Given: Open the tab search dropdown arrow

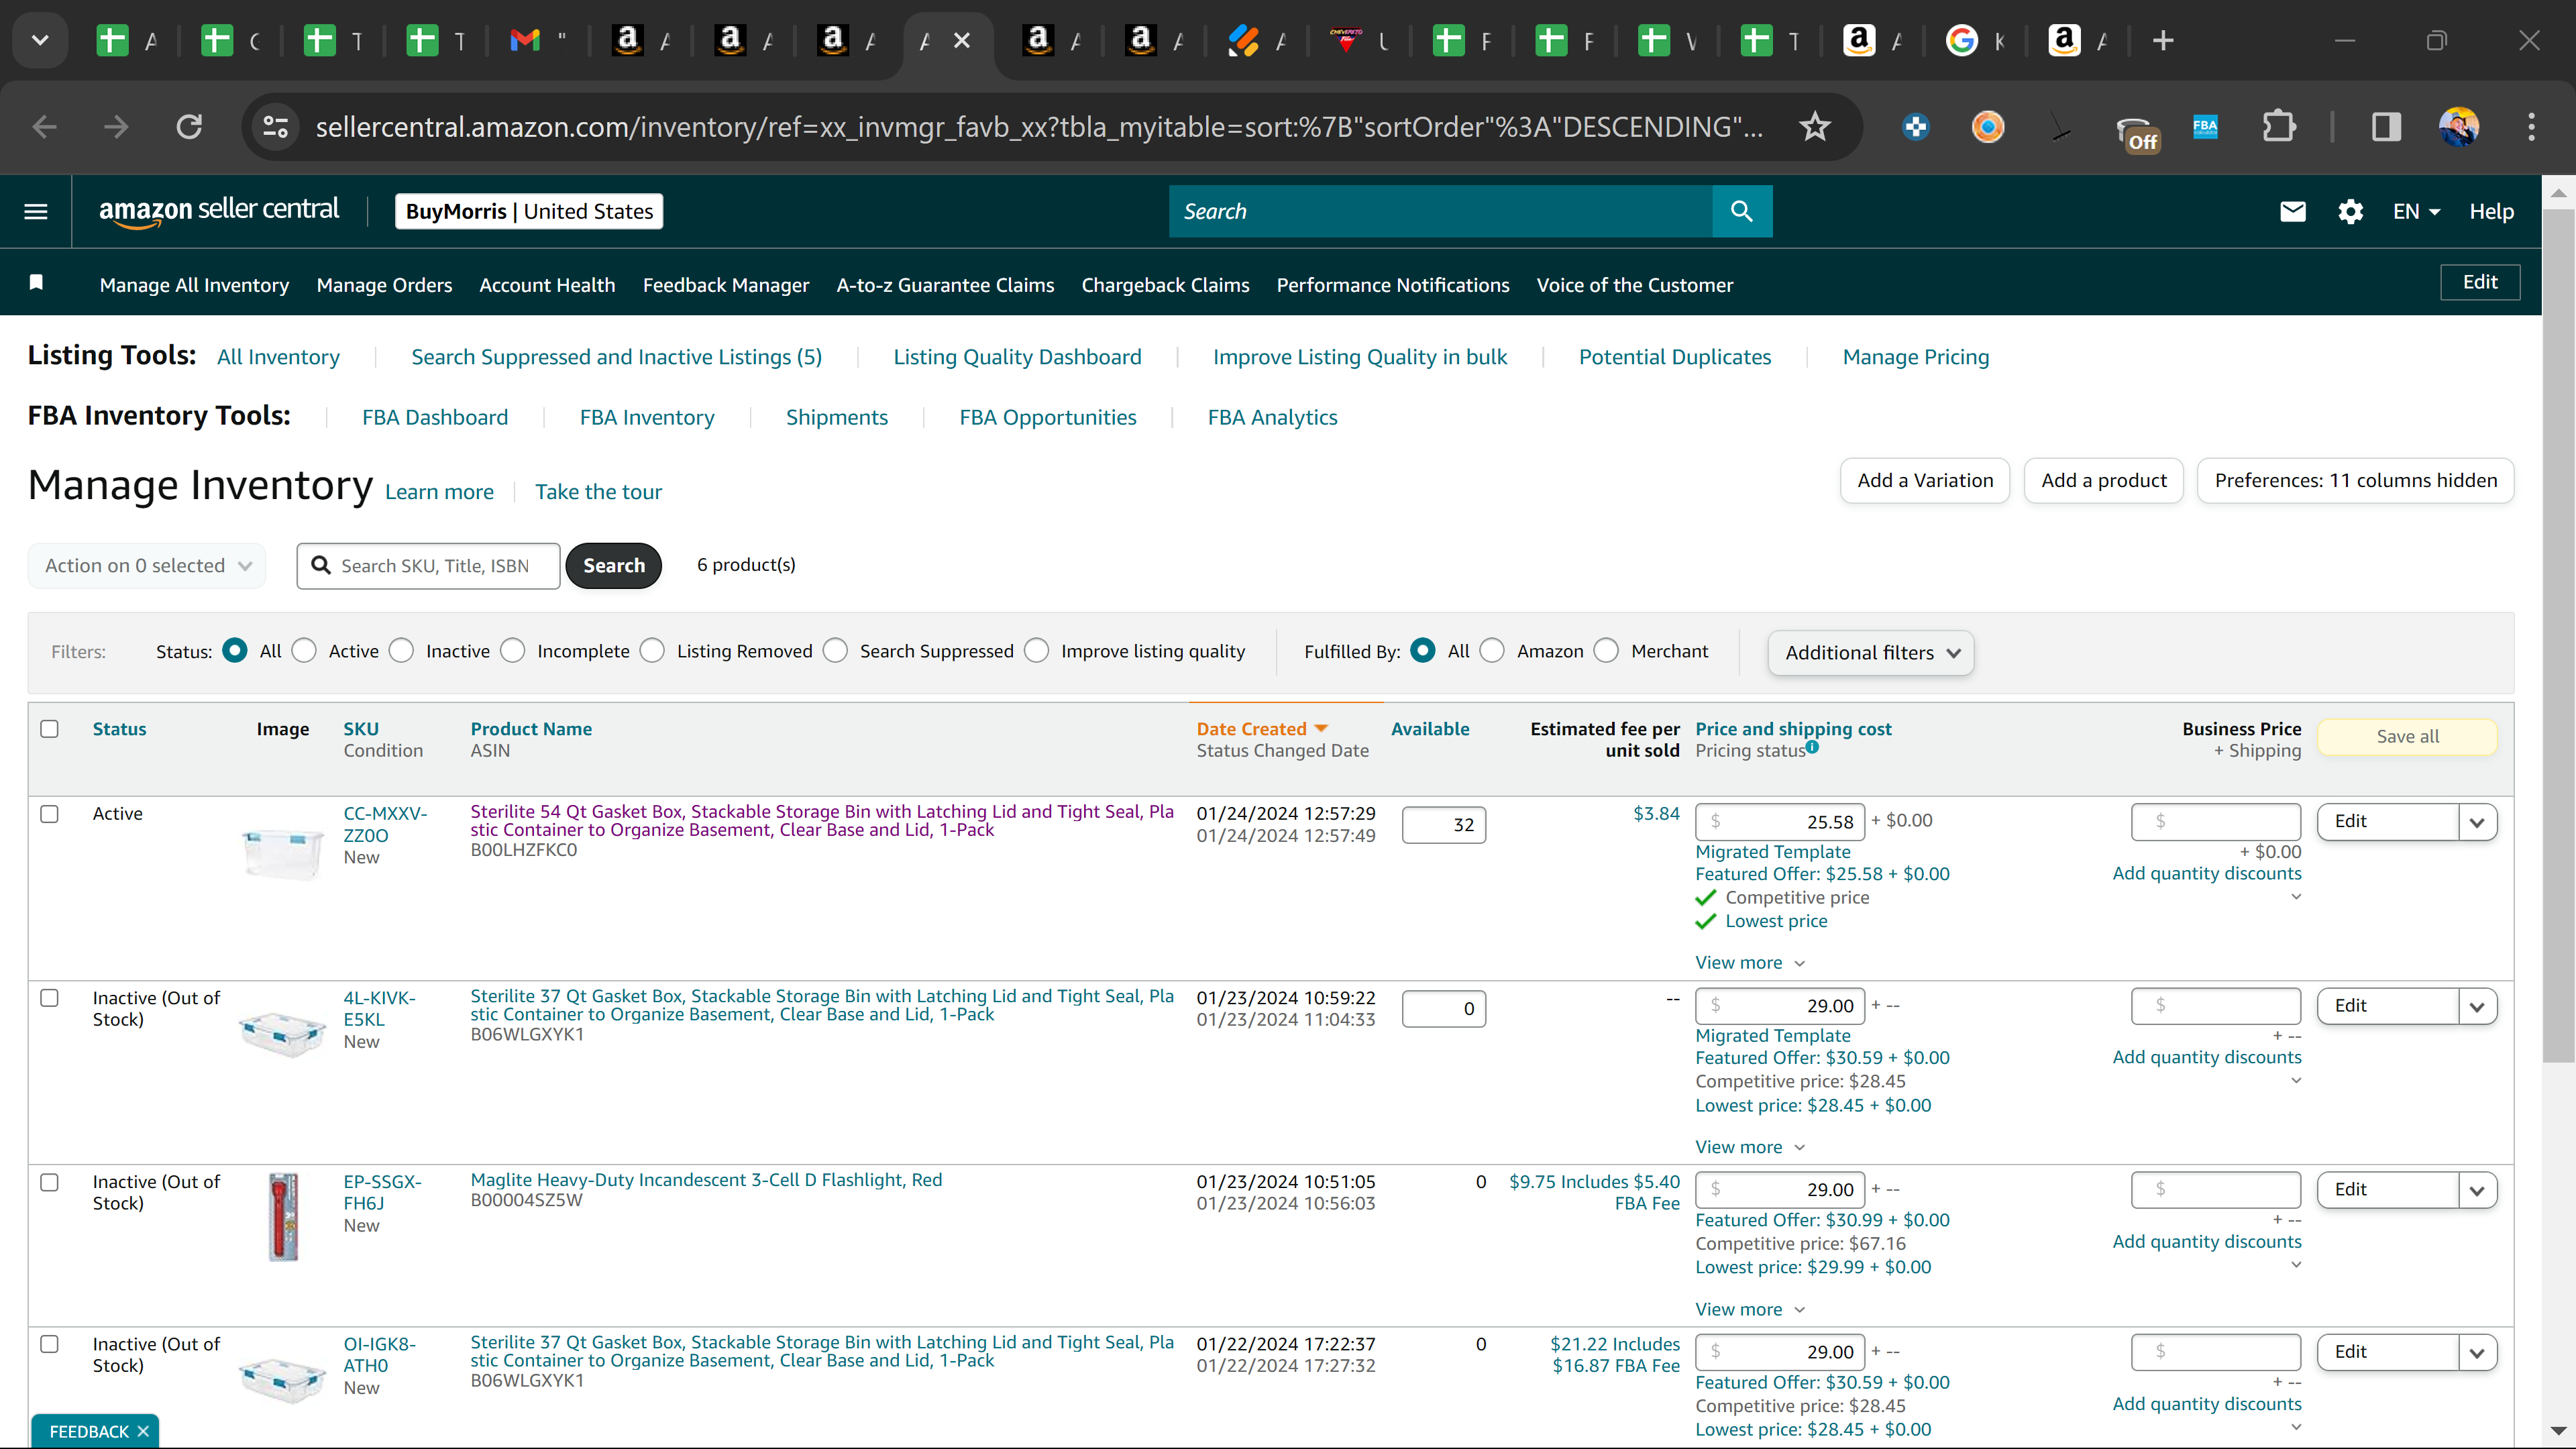Looking at the screenshot, I should coord(40,40).
